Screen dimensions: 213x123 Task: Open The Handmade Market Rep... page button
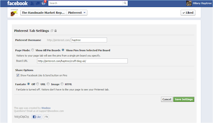[x=44, y=13]
